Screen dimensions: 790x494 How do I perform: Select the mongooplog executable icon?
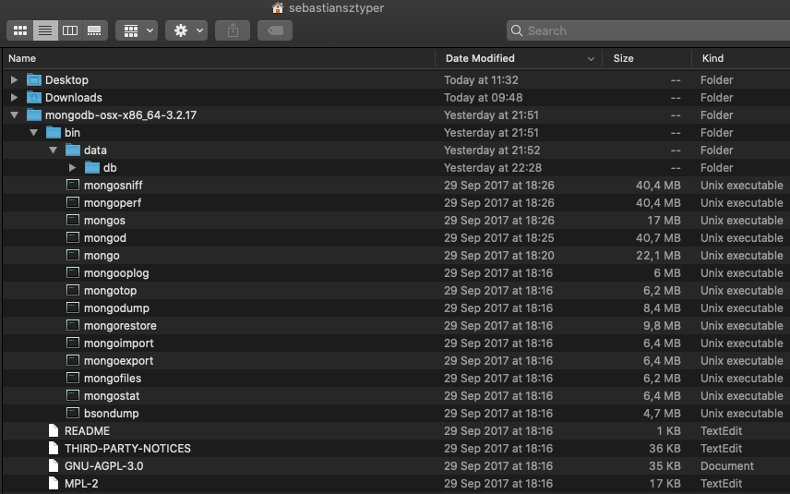click(73, 272)
